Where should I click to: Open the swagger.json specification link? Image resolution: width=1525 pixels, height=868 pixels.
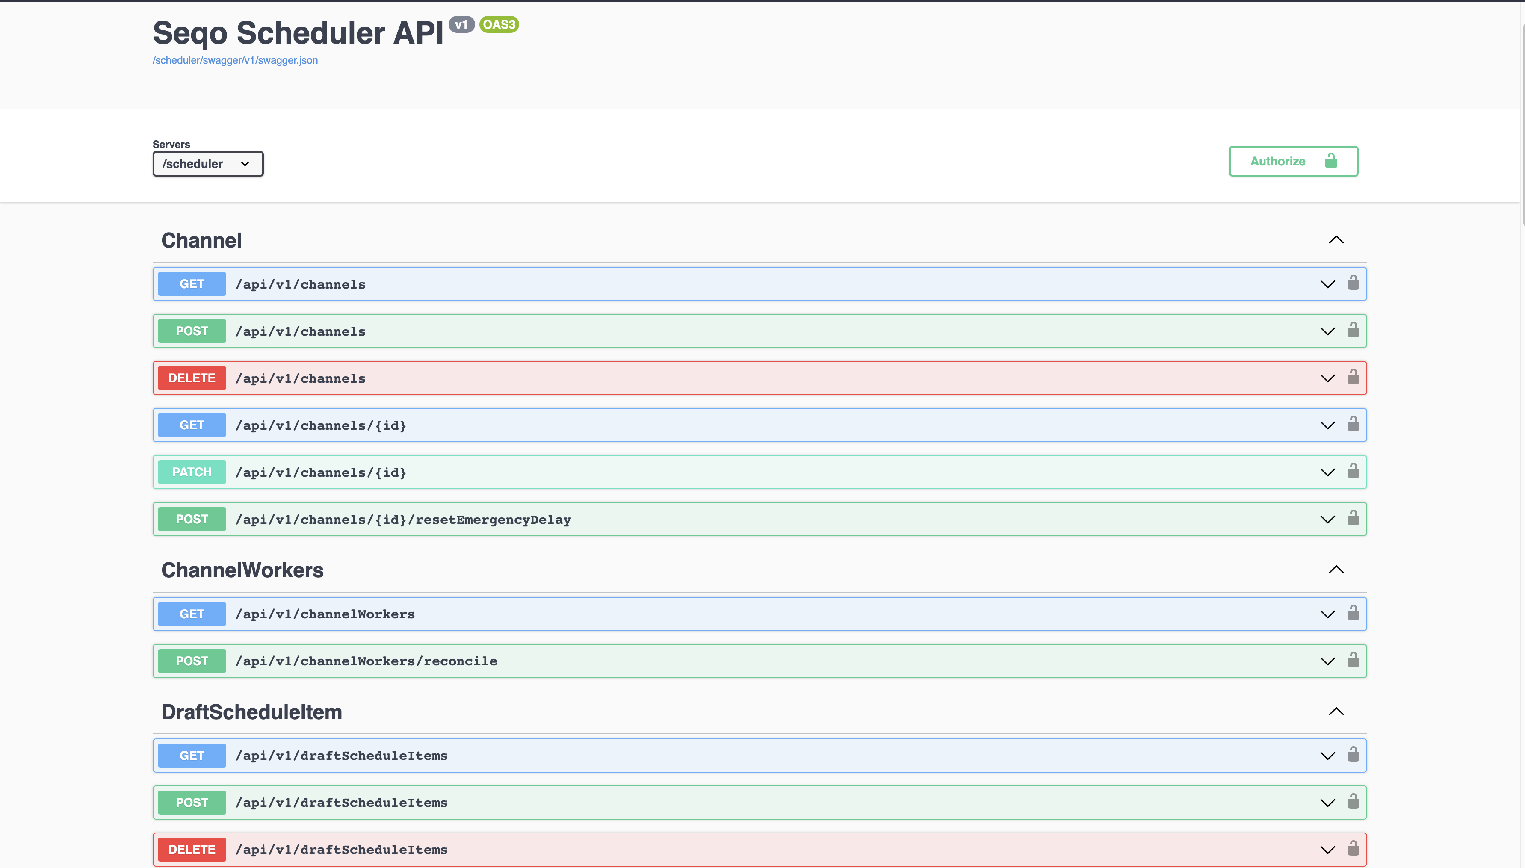235,59
